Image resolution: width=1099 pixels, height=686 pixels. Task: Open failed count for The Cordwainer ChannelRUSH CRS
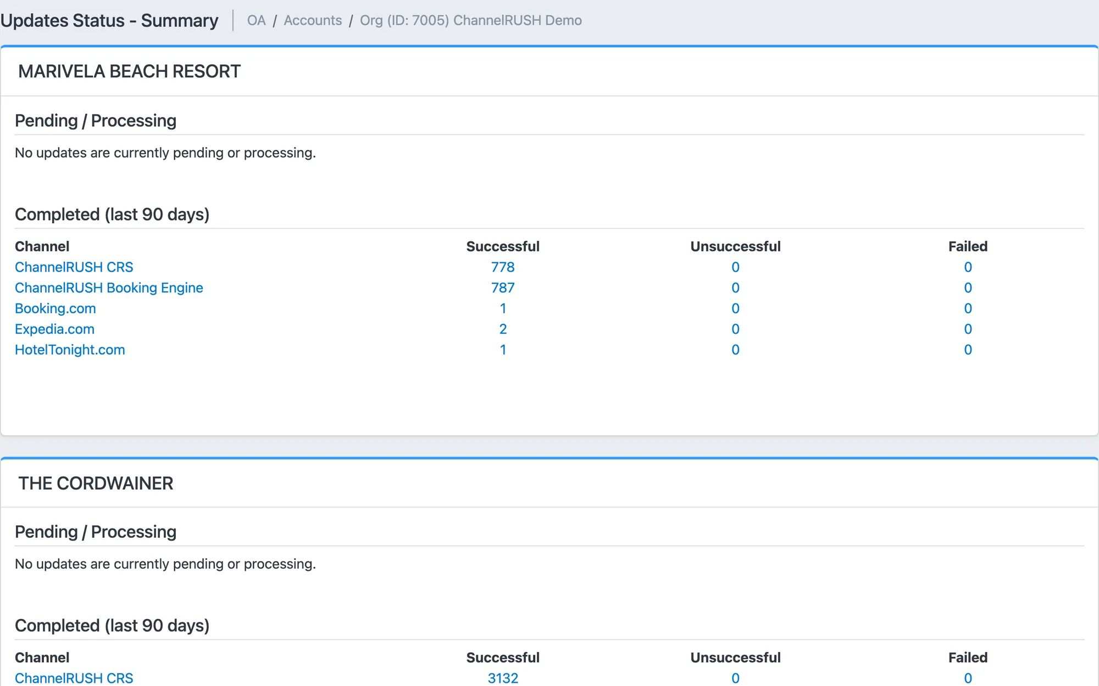coord(968,678)
